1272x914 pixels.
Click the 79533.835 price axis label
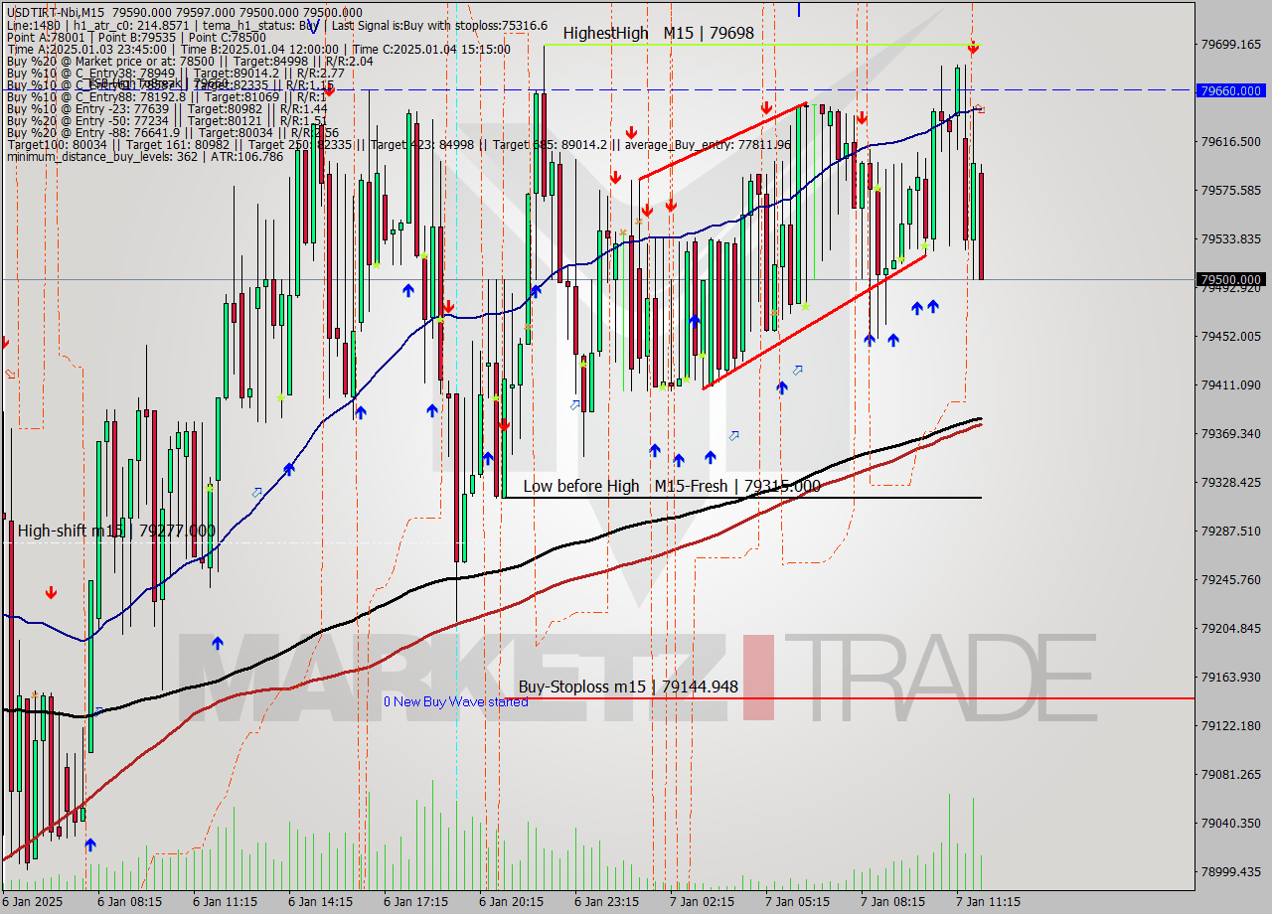(x=1231, y=239)
